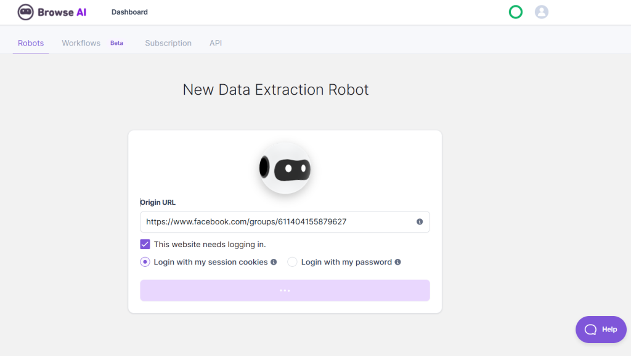
Task: Open the Workflows tab
Action: [x=81, y=43]
